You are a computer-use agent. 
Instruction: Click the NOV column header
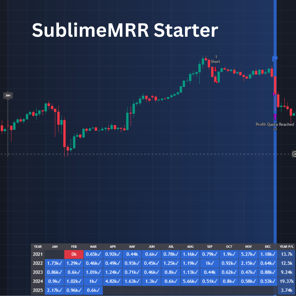248,247
